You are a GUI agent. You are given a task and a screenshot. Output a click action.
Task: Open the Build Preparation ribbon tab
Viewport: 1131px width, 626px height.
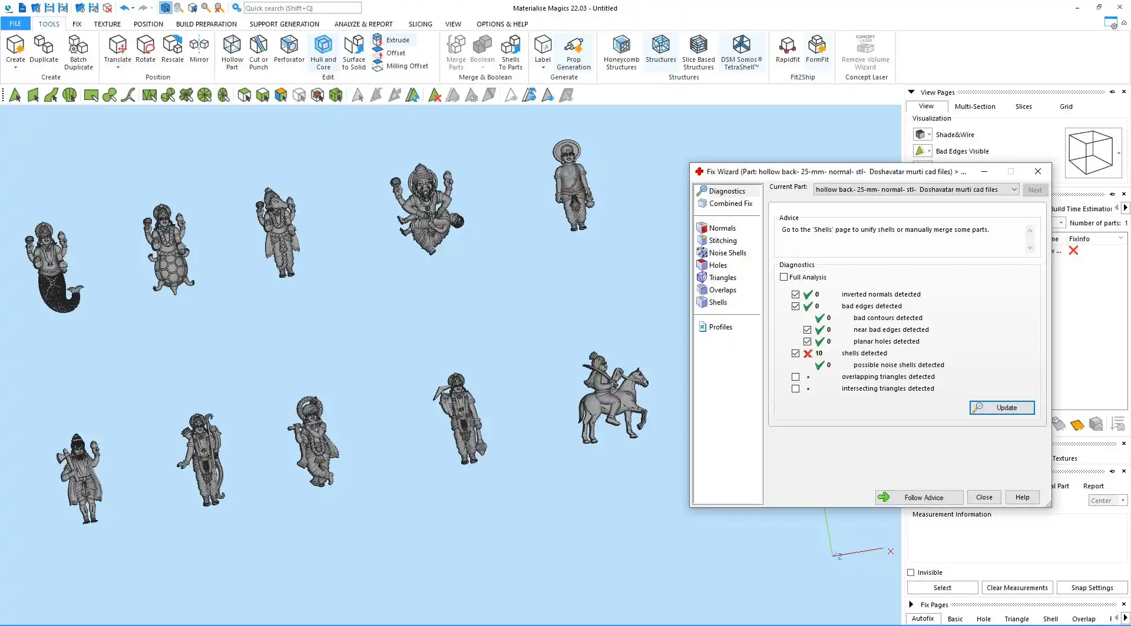click(206, 24)
